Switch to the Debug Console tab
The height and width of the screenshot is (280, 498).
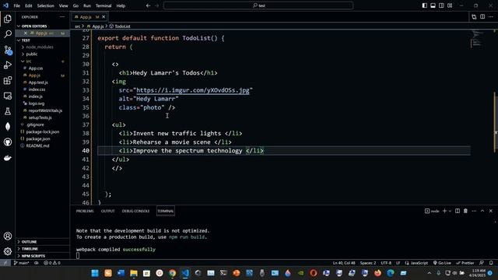click(135, 211)
